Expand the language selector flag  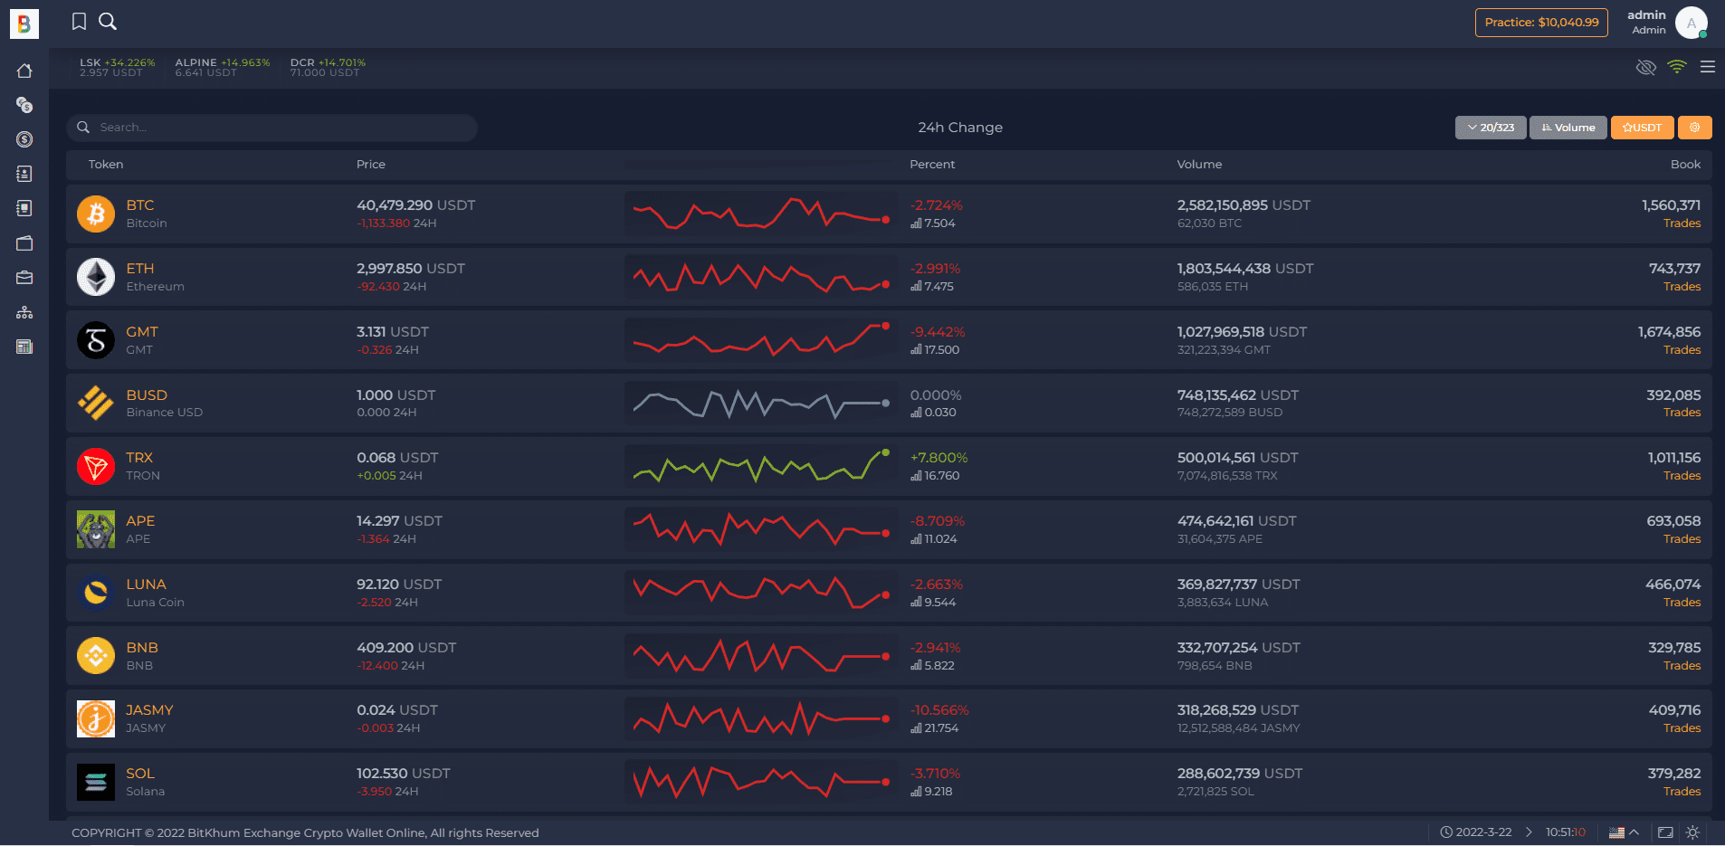click(x=1624, y=832)
